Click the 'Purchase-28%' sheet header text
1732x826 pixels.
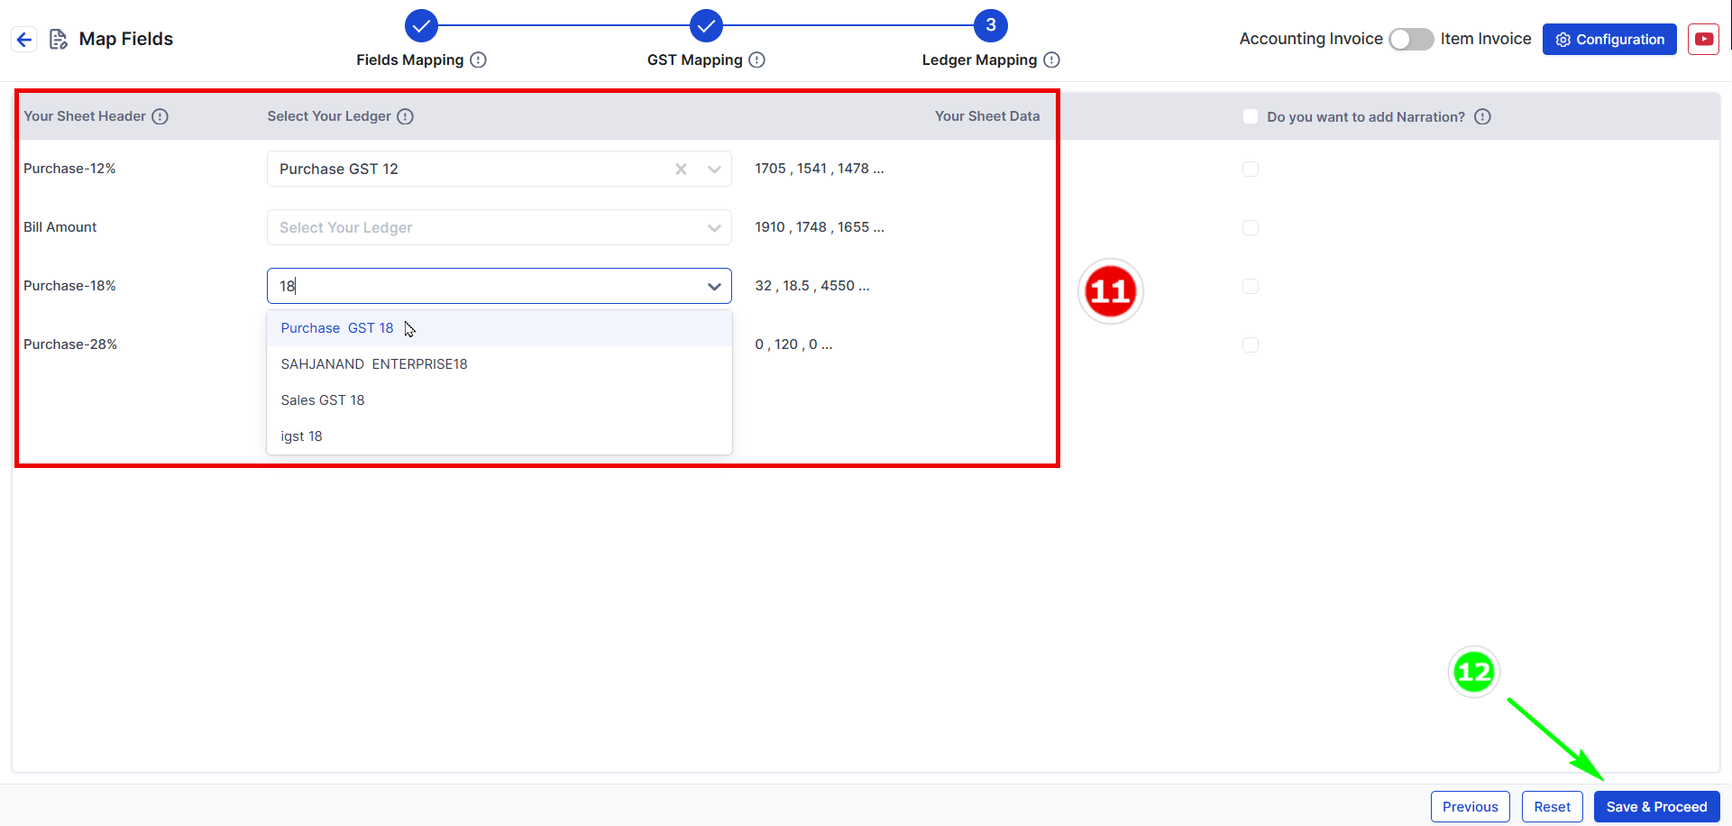click(x=70, y=344)
